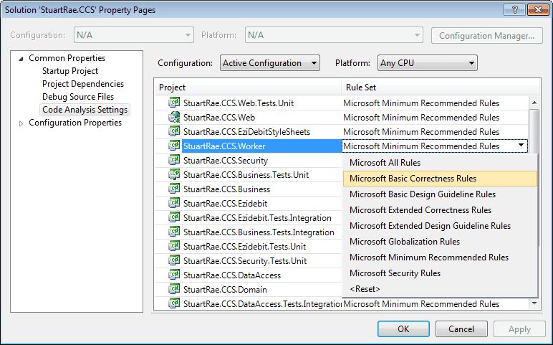Click the project list scrollbar down arrow
This screenshot has height=345, width=553.
tap(534, 304)
